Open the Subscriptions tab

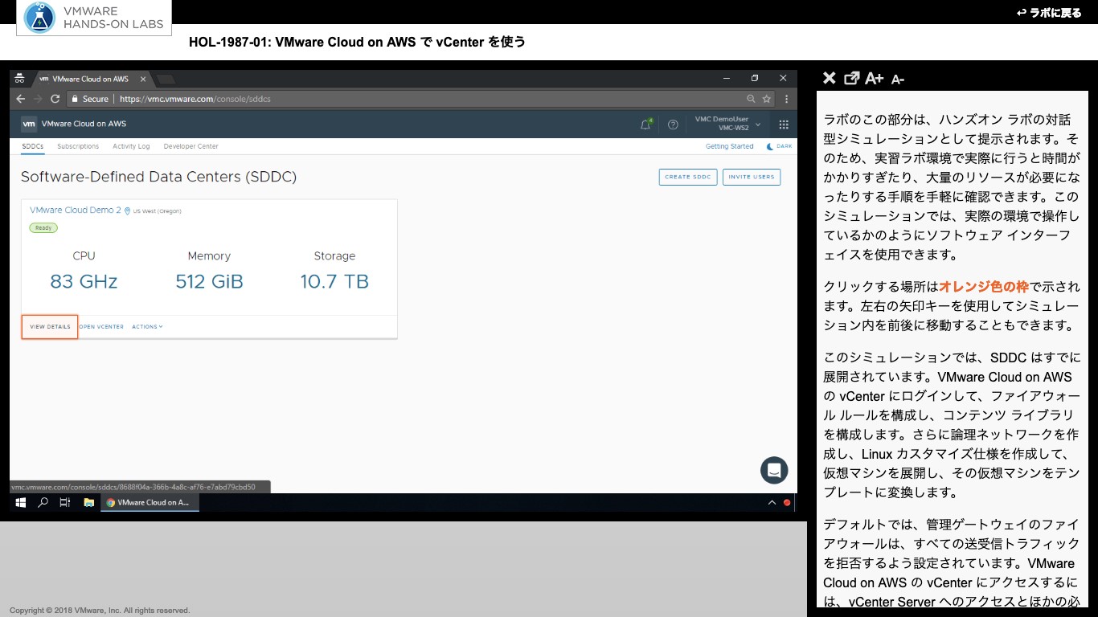[78, 146]
